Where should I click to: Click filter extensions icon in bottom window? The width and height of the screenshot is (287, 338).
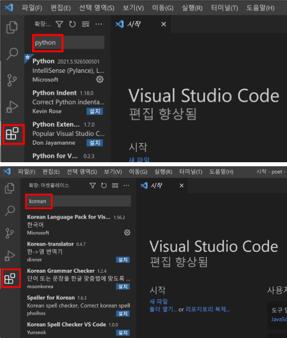point(93,186)
